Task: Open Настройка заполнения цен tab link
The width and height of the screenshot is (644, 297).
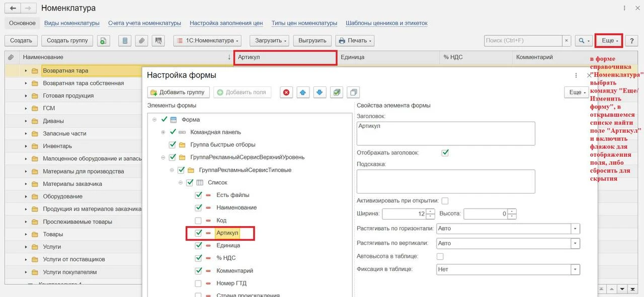Action: pyautogui.click(x=226, y=23)
